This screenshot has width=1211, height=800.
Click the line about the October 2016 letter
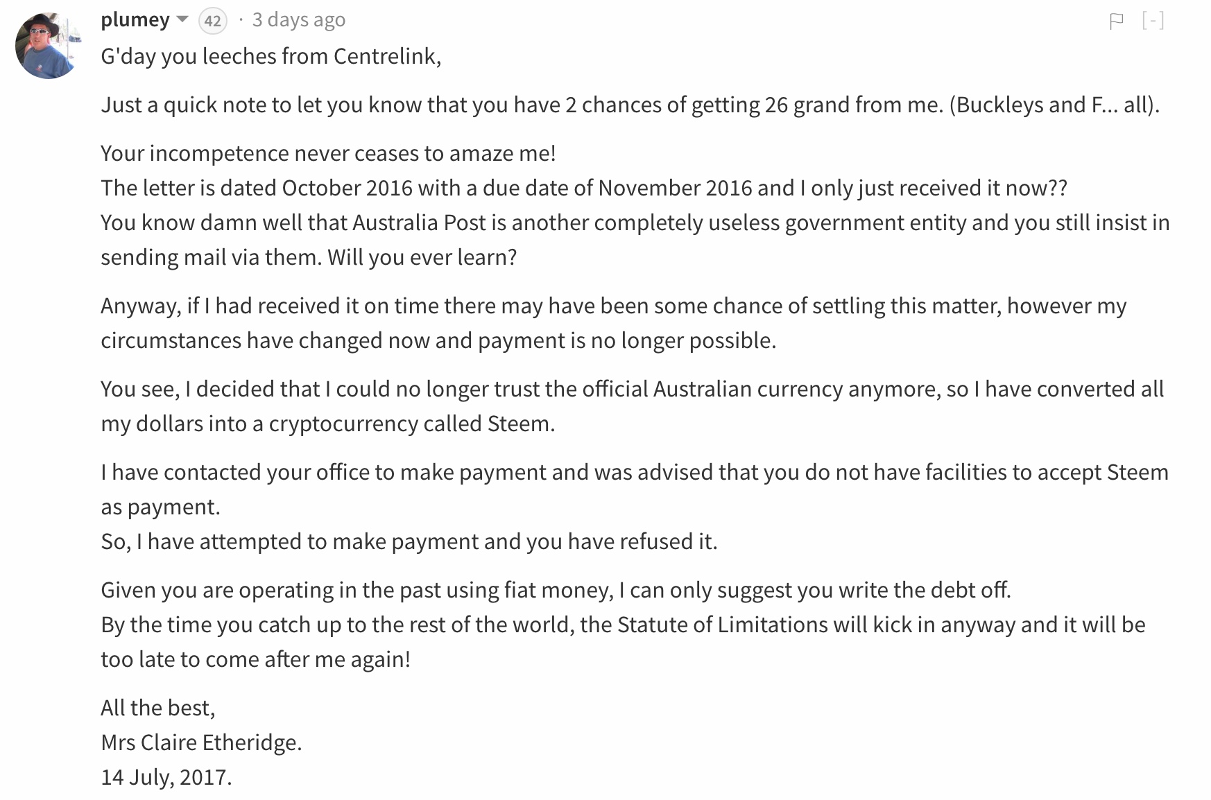pyautogui.click(x=583, y=188)
